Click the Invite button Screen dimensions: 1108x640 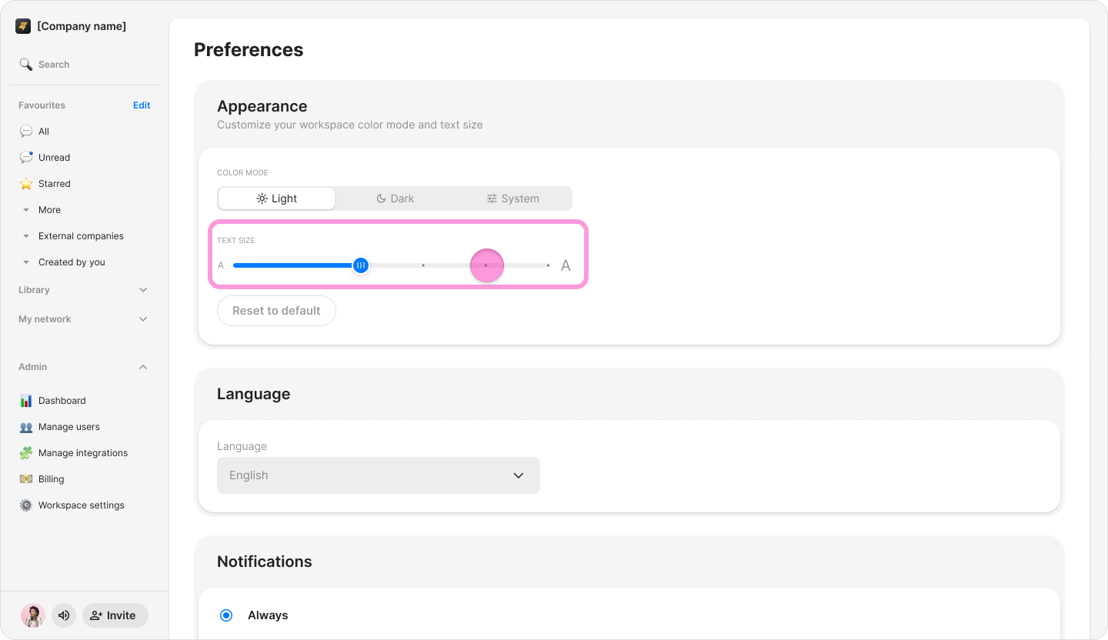coord(115,615)
